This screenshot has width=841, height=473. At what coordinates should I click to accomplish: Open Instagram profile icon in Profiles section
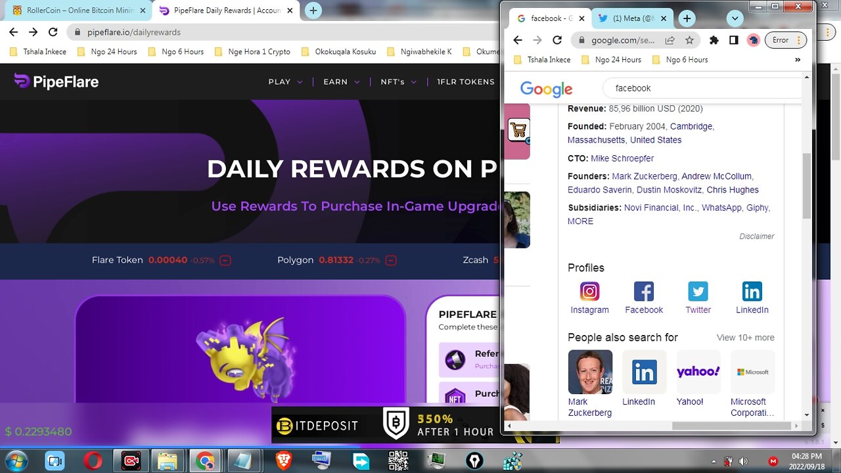point(589,291)
